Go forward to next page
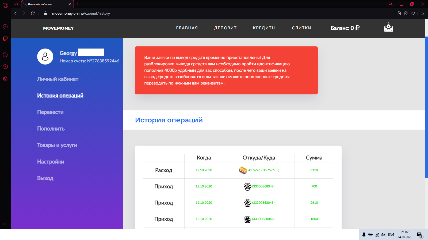This screenshot has width=428, height=240. 24,13
